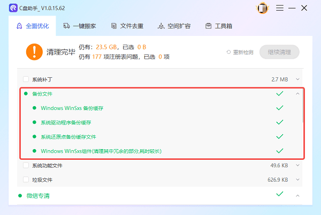This screenshot has height=215, width=321.
Task: Click the 177 registry issues count
Action: coord(97,57)
